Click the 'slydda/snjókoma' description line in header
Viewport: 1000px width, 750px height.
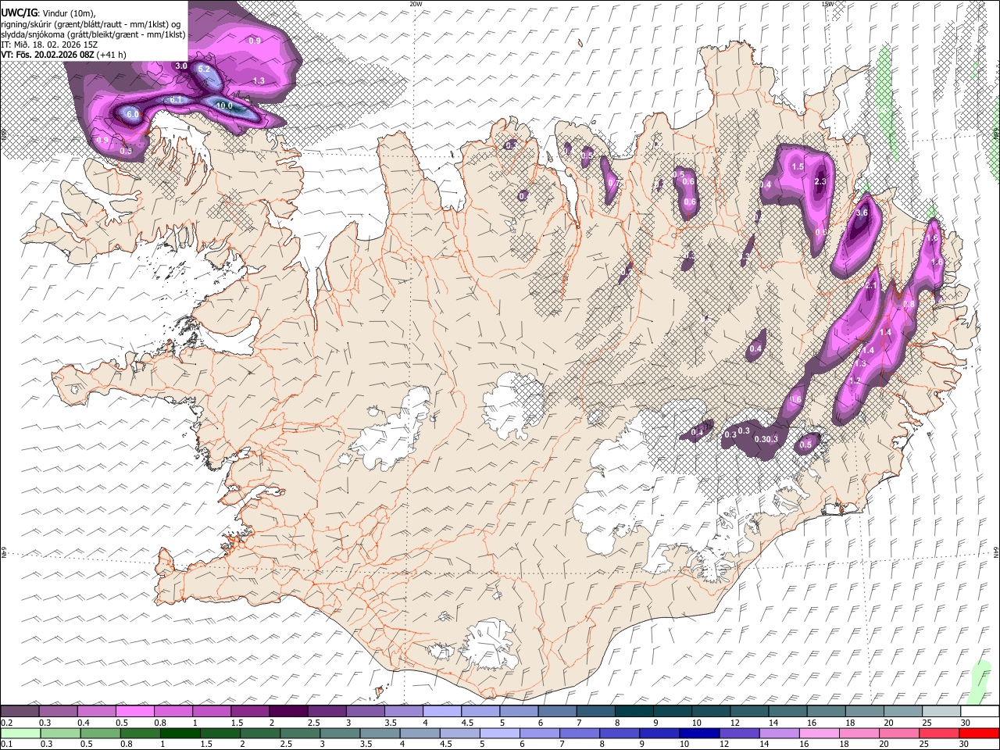point(94,34)
